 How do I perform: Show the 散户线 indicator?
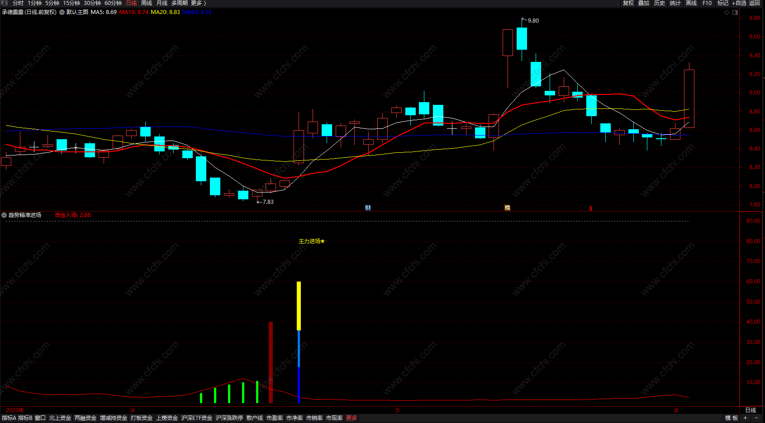click(255, 418)
